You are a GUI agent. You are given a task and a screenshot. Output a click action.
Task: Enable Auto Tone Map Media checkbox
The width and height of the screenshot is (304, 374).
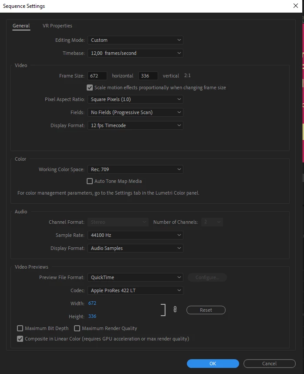coord(90,181)
